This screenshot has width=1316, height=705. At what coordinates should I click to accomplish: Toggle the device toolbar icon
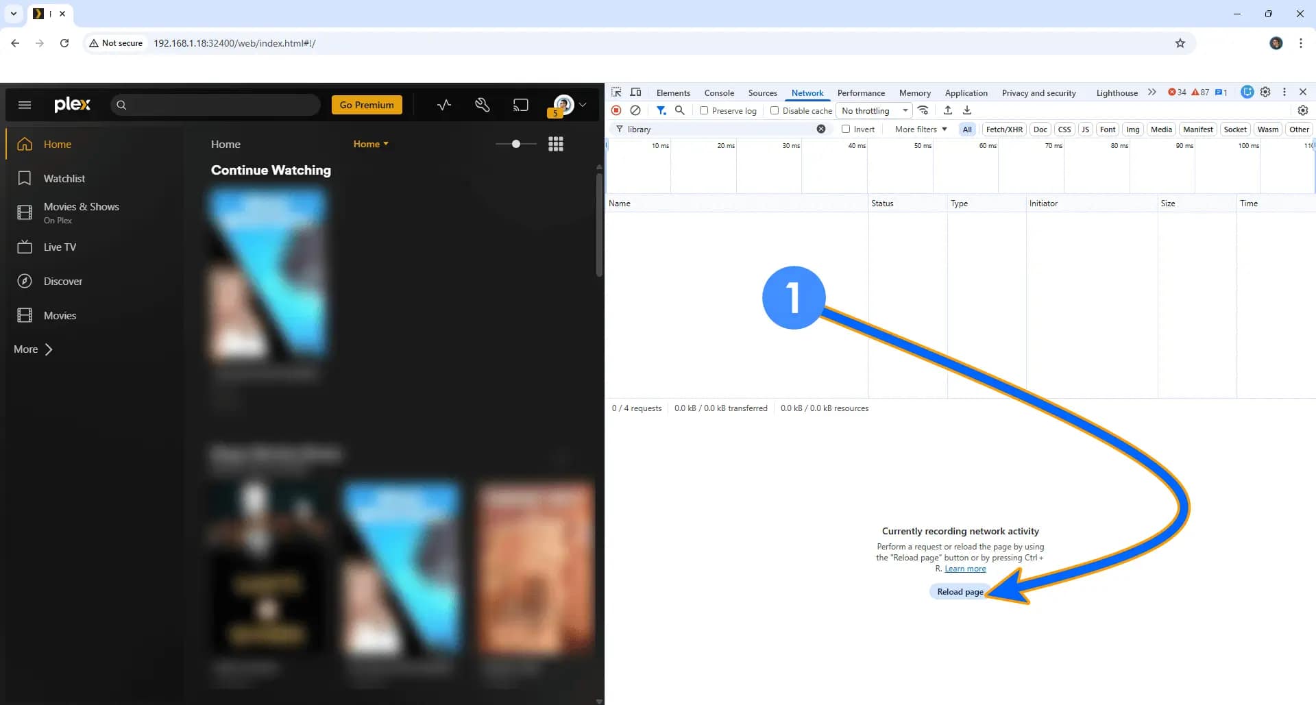(x=636, y=92)
